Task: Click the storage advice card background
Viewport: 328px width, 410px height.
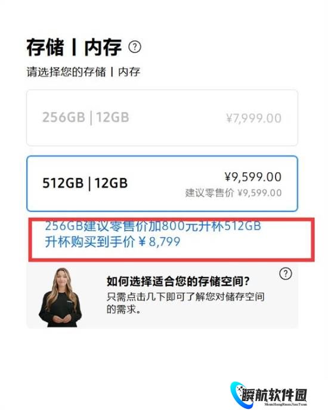Action: tap(162, 296)
